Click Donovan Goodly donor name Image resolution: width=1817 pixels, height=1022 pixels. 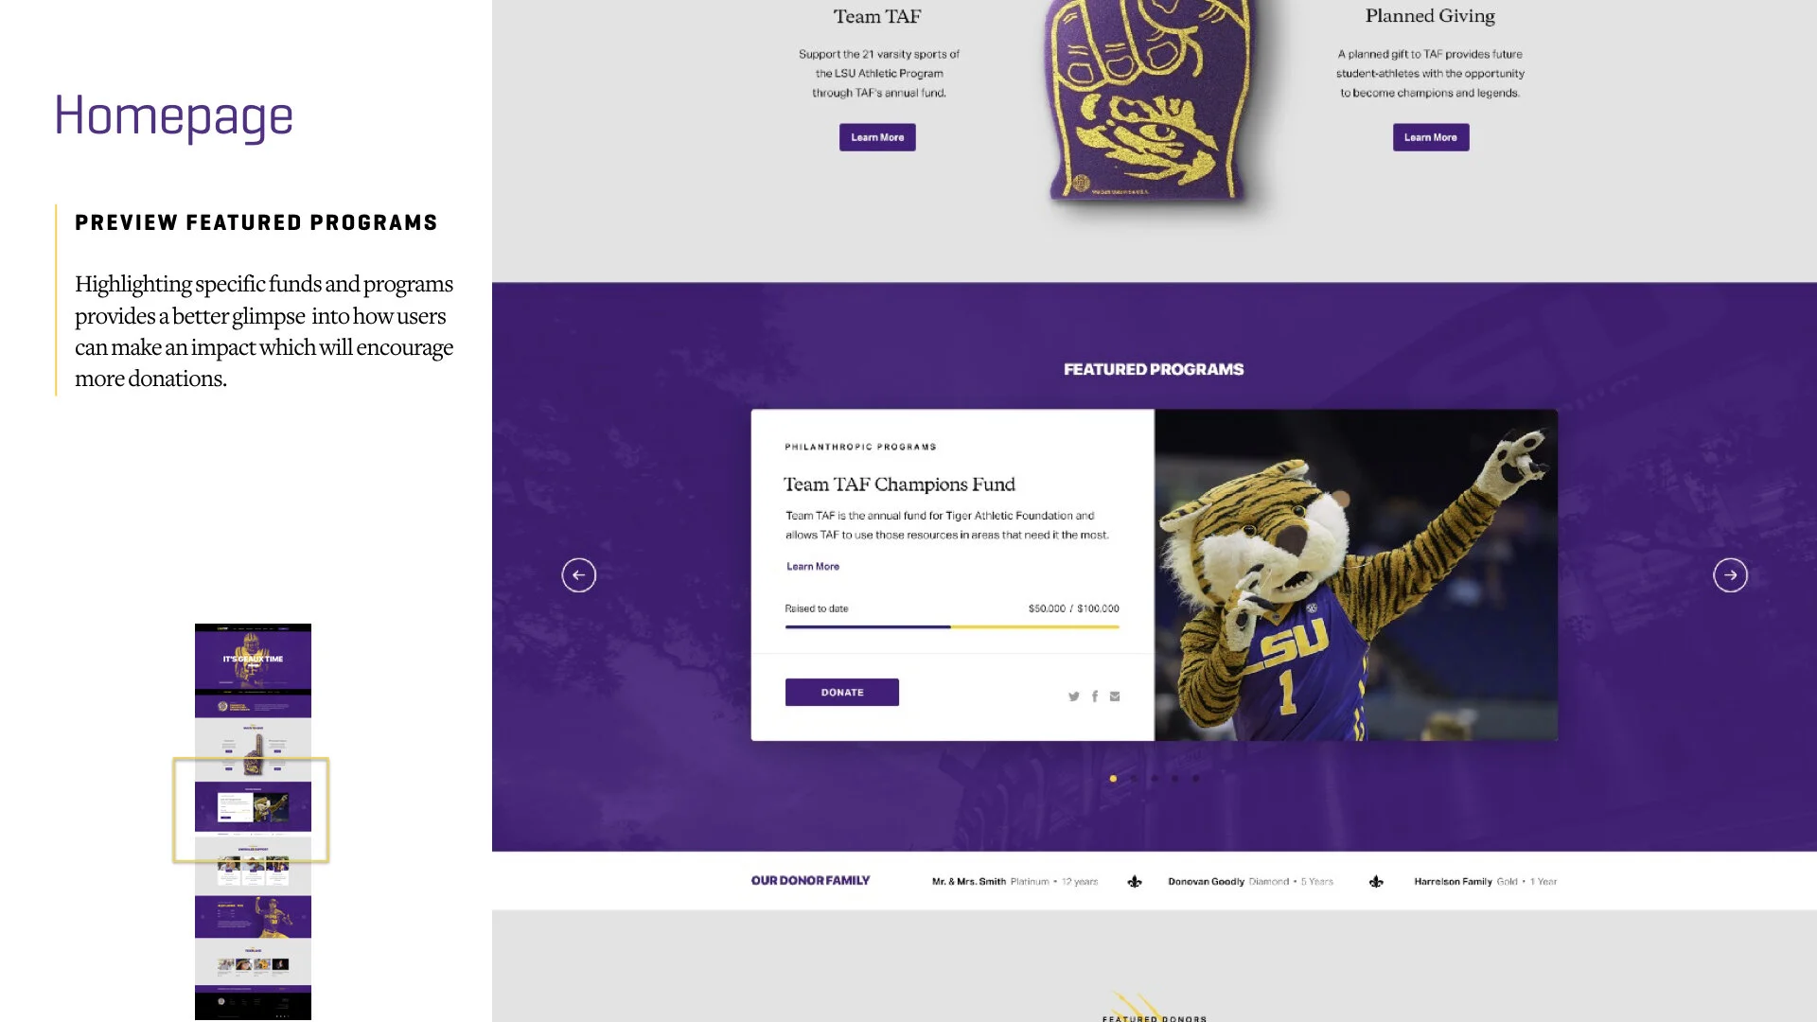1206,882
